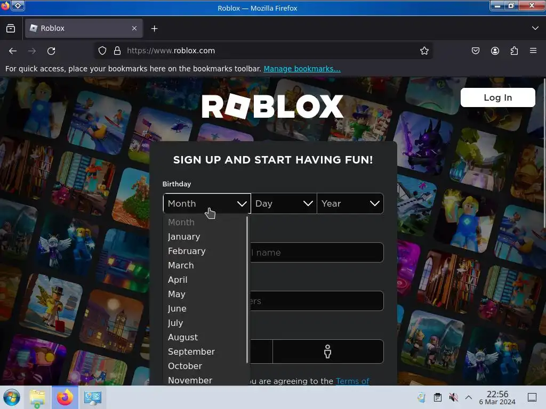Open the Year dropdown
Viewport: 546px width, 409px height.
(350, 203)
